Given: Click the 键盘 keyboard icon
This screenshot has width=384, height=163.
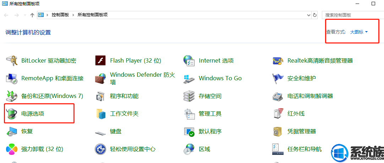Looking at the screenshot, I should [x=101, y=133].
